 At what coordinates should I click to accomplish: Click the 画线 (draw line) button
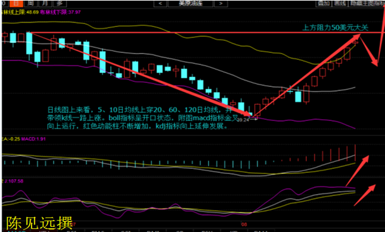tap(340, 3)
